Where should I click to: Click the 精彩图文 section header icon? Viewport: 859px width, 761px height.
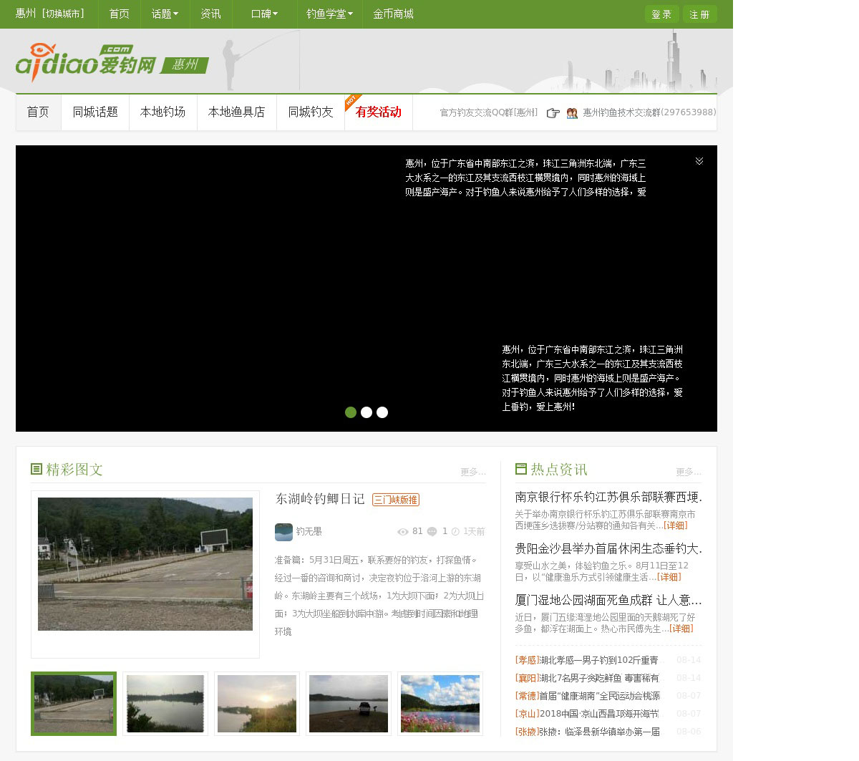[x=37, y=469]
